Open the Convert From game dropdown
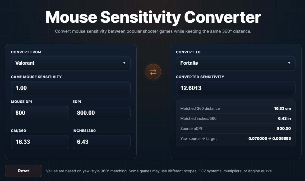 tap(71, 63)
